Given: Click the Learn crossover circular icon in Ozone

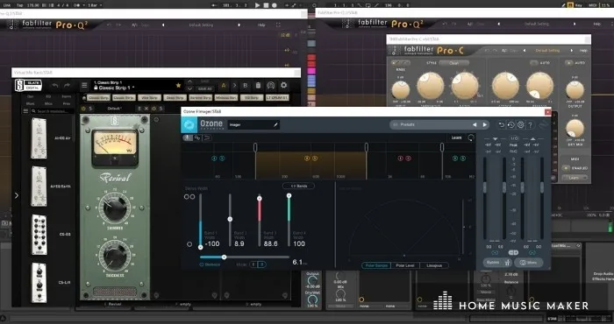Looking at the screenshot, I should click(471, 137).
